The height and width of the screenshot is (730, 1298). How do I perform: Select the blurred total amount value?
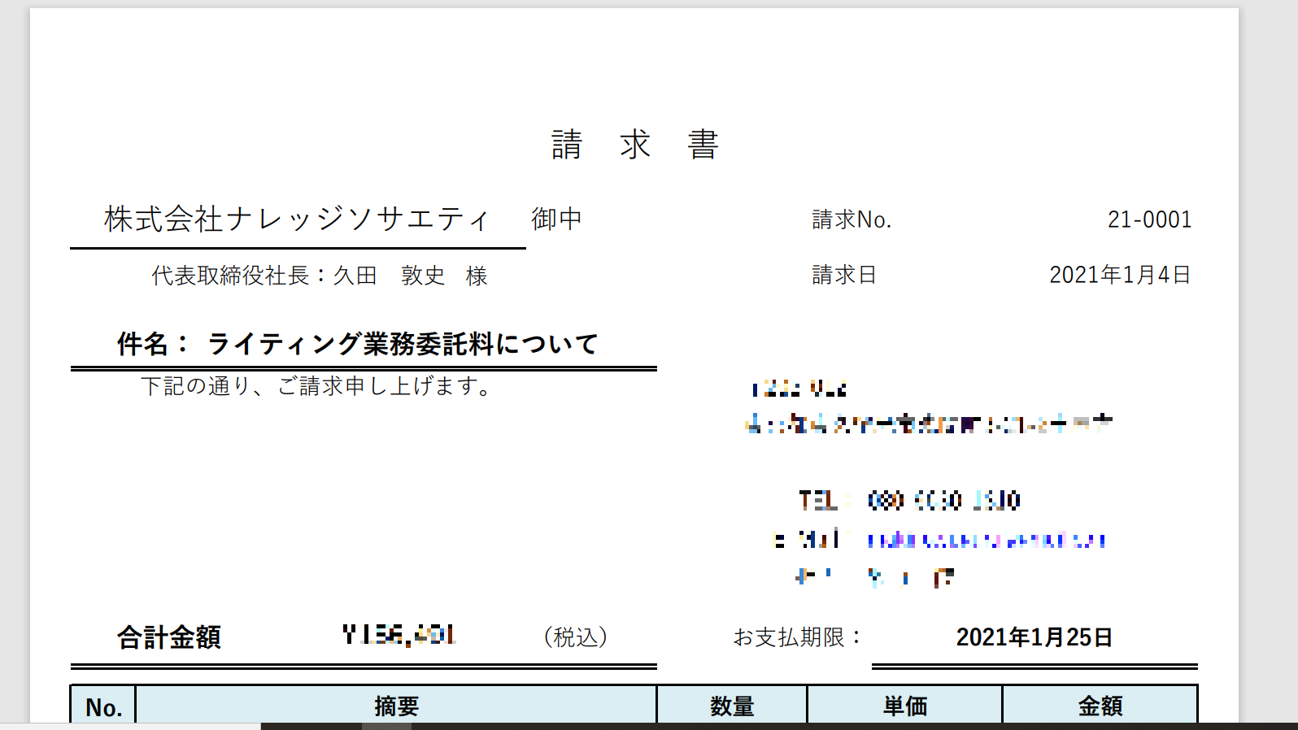399,634
